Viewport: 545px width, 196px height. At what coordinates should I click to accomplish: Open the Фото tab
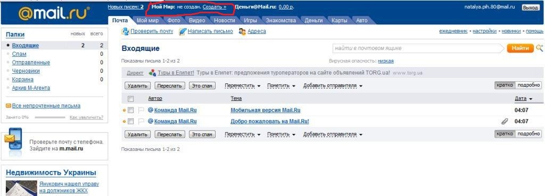pos(174,21)
